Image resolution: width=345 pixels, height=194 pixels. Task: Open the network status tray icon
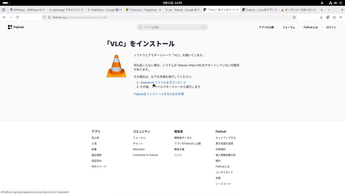click(331, 3)
